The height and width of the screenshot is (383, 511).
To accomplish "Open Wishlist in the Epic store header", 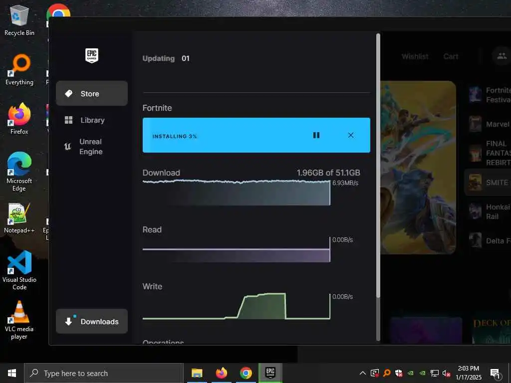I will pos(415,57).
